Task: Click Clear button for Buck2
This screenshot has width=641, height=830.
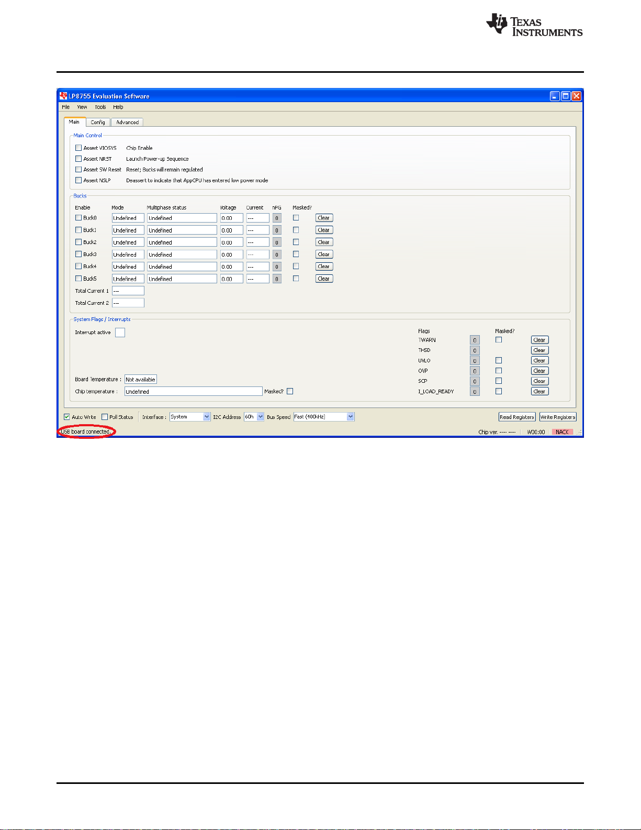Action: (x=324, y=242)
